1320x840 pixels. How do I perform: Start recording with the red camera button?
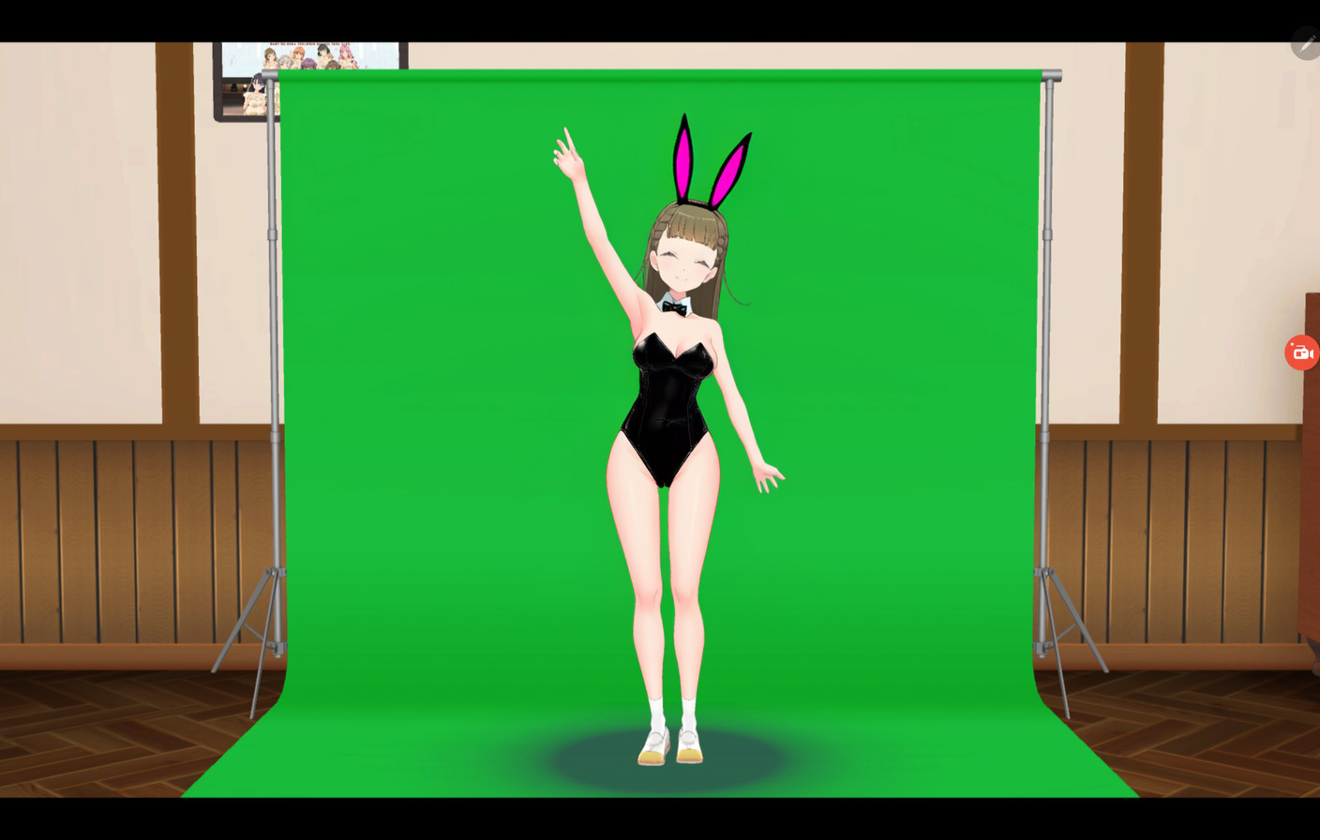pyautogui.click(x=1301, y=352)
